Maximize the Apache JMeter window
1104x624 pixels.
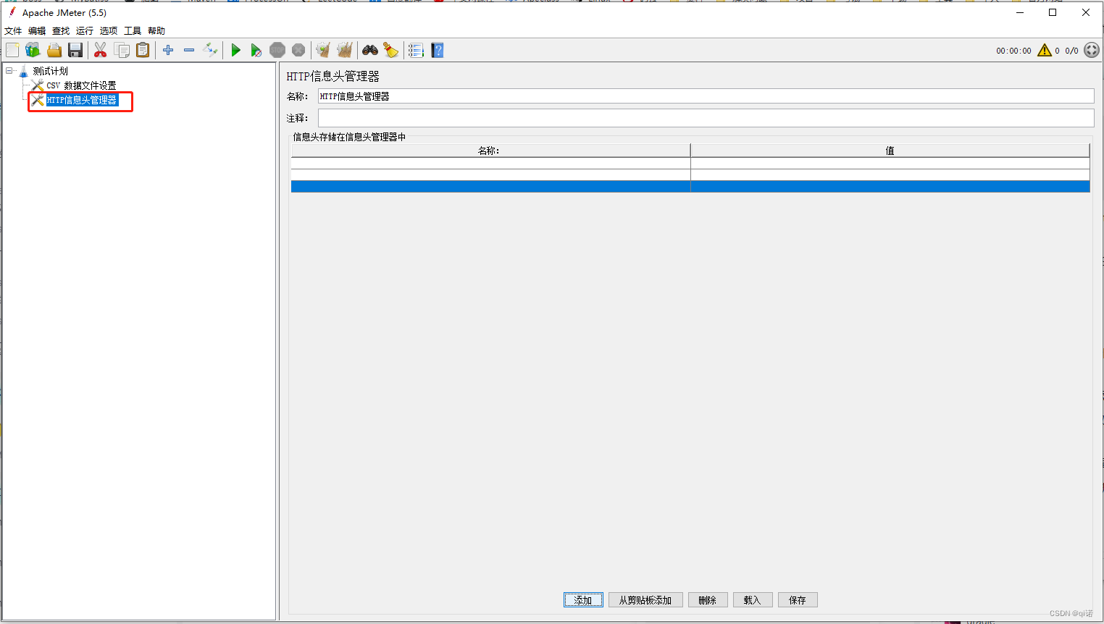[1053, 12]
